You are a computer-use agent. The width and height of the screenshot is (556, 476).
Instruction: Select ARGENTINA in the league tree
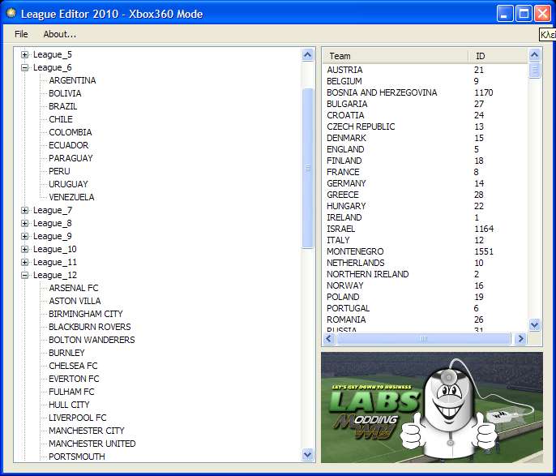pos(72,80)
